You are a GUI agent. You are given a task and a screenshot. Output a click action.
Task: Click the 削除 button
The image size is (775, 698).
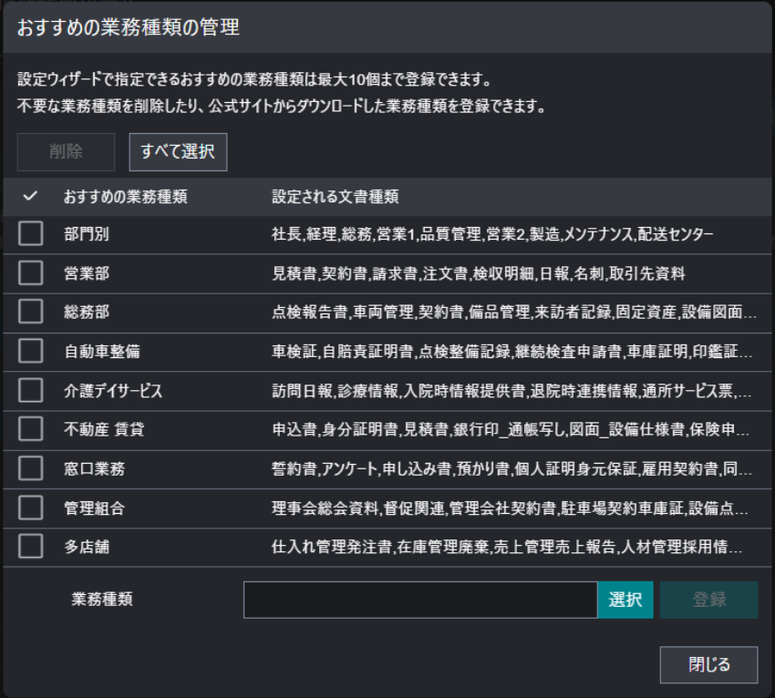[67, 152]
